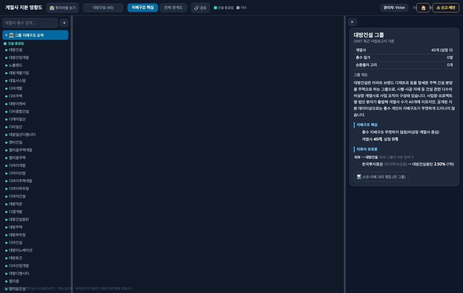Open 신고·제안 report button

(x=446, y=8)
